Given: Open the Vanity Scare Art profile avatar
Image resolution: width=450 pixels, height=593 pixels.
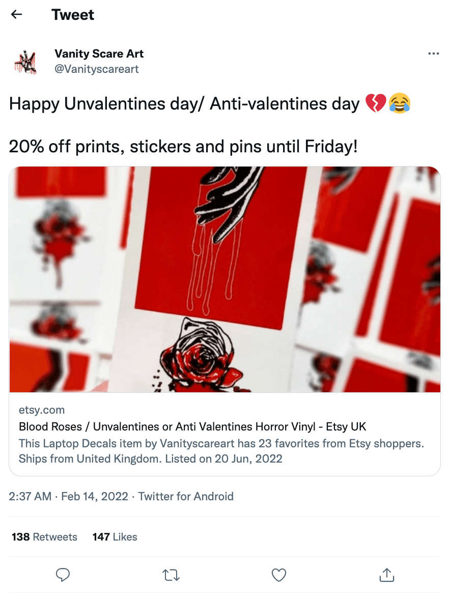Looking at the screenshot, I should pos(25,62).
